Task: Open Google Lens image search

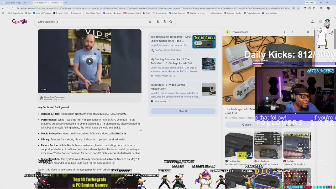Action: (x=164, y=22)
